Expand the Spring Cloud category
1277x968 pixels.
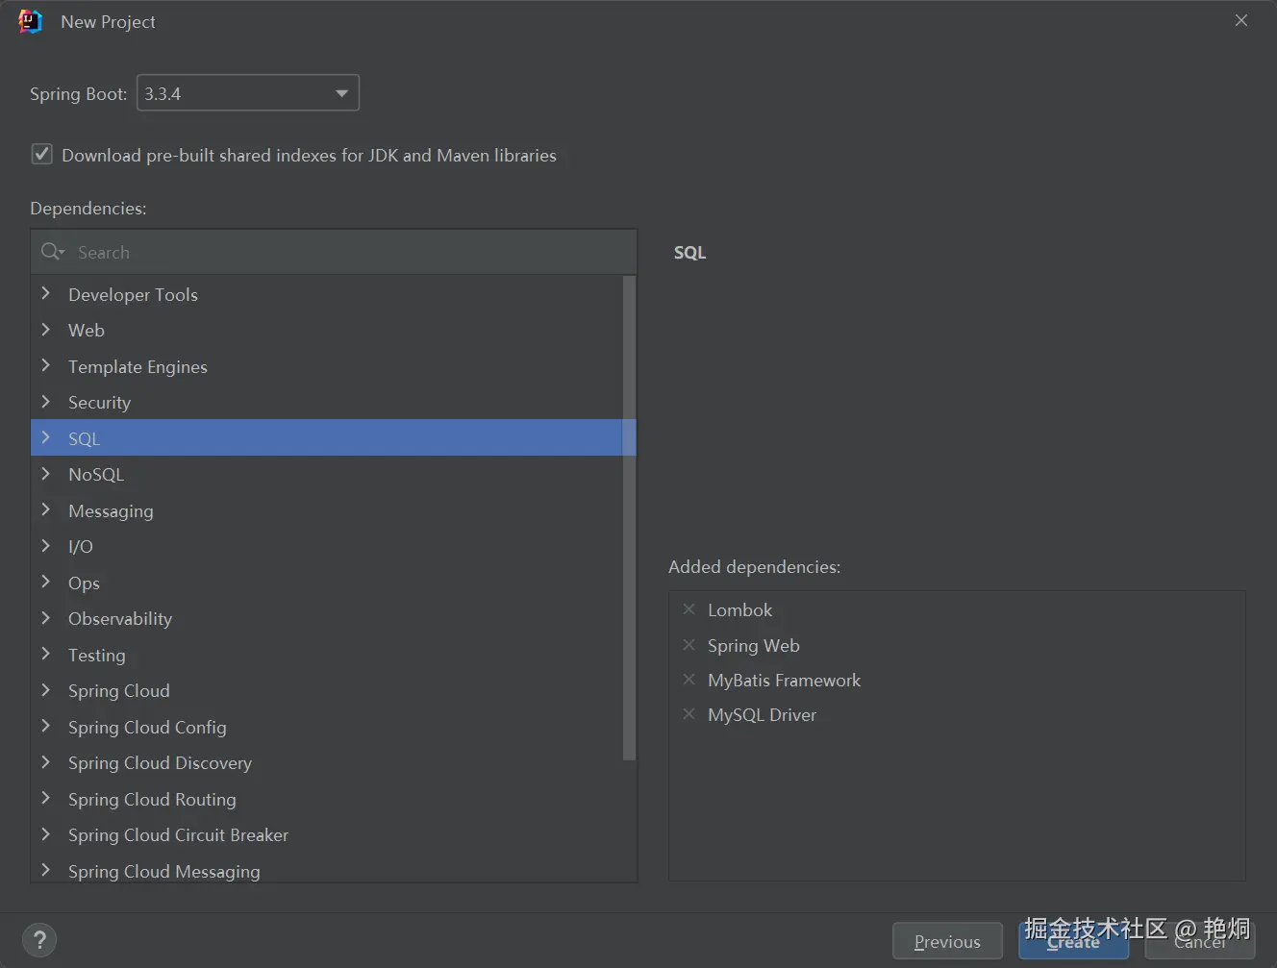point(45,690)
